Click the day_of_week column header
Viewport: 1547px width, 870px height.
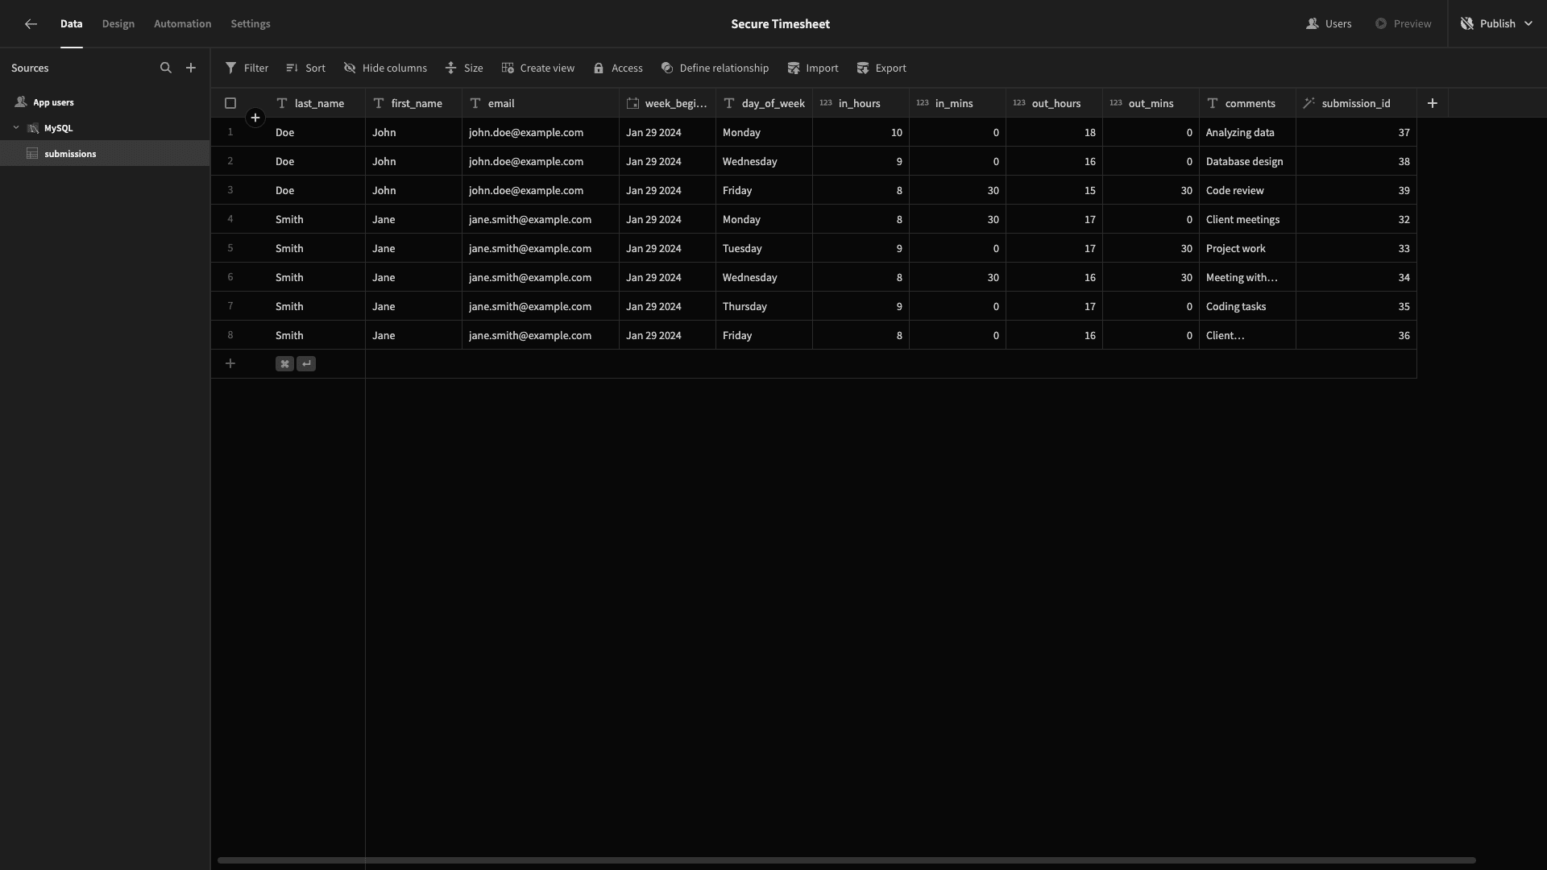click(764, 103)
